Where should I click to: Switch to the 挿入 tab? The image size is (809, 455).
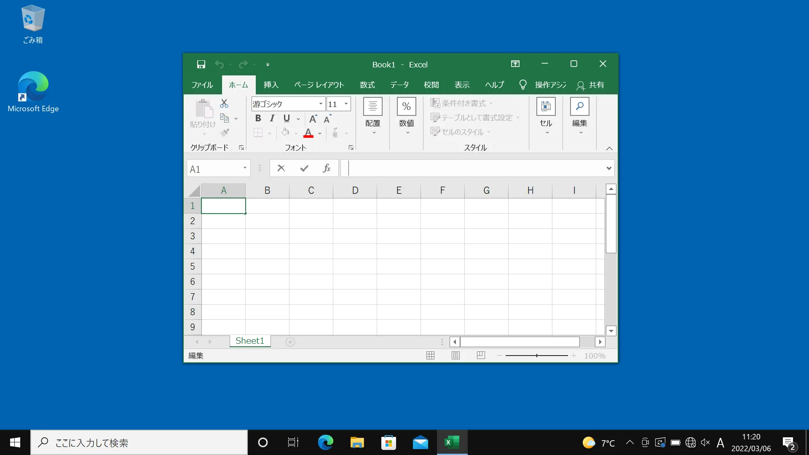[x=271, y=85]
